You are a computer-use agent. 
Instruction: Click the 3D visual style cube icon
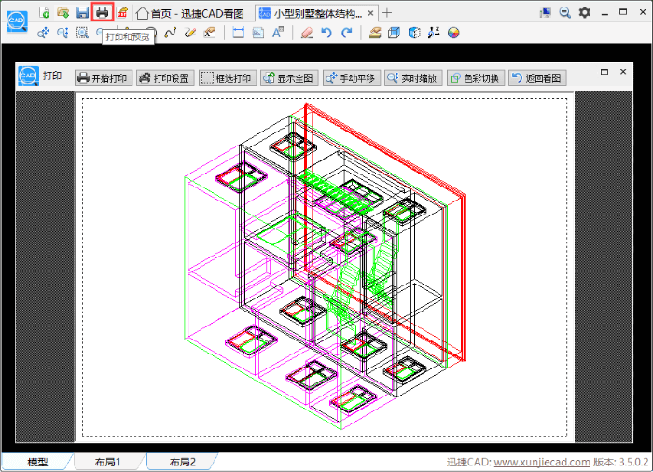414,33
